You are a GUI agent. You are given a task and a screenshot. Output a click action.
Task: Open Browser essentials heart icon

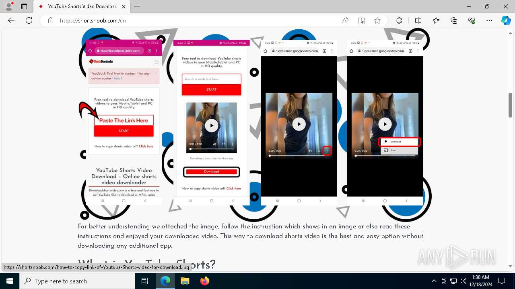pyautogui.click(x=472, y=20)
